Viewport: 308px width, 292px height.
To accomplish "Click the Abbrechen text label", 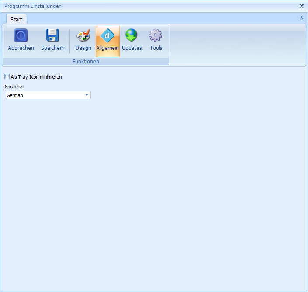I will pyautogui.click(x=21, y=48).
